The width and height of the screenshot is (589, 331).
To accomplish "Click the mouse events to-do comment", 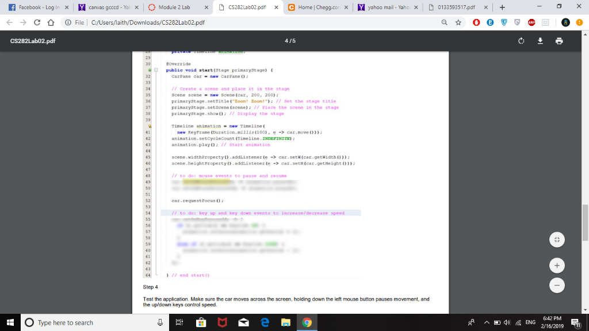I will pyautogui.click(x=229, y=176).
